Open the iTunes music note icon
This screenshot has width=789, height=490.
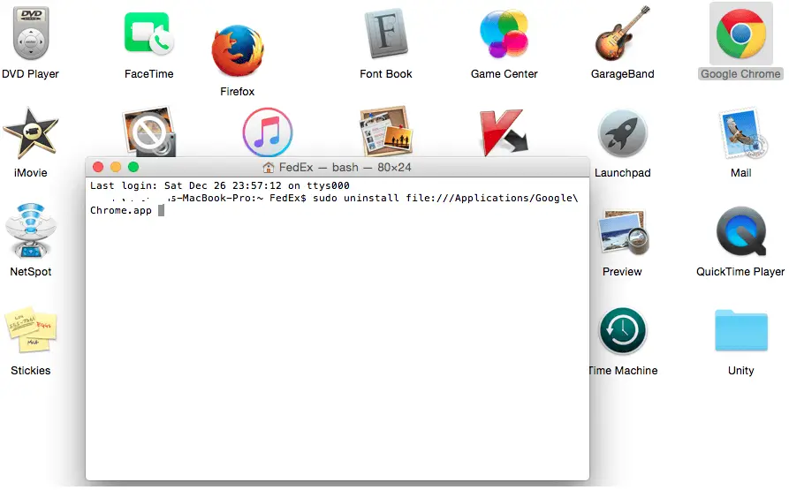pos(268,132)
